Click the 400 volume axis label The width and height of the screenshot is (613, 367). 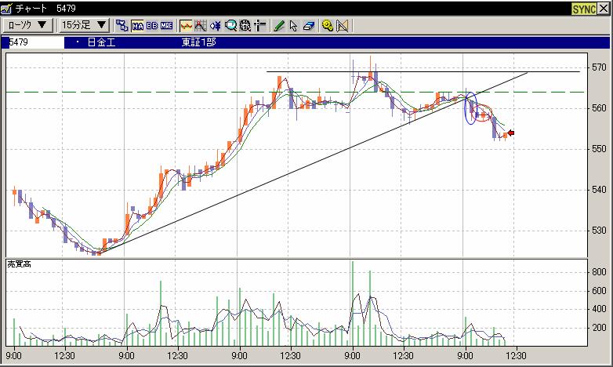(x=599, y=309)
